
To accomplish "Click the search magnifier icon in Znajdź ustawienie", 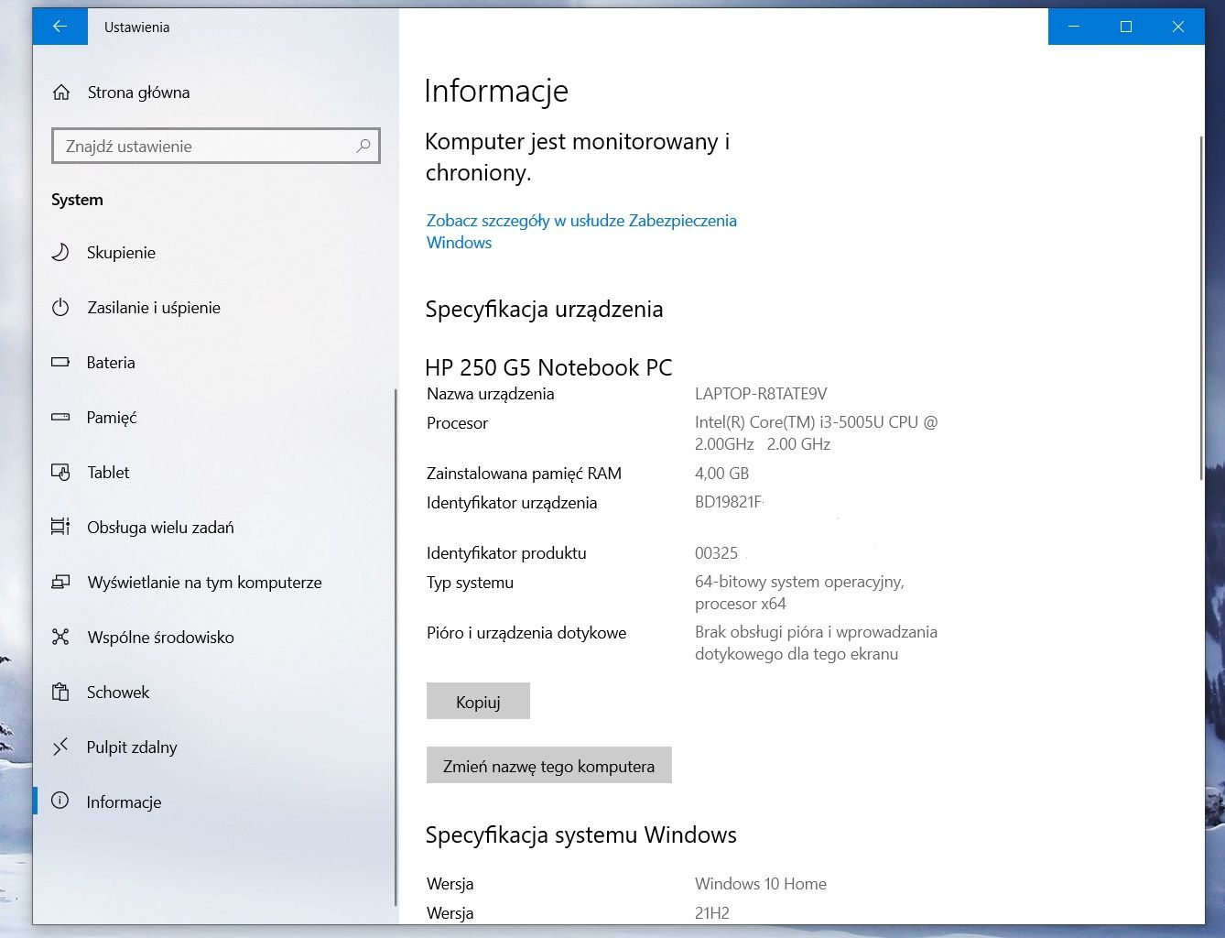I will tap(363, 146).
